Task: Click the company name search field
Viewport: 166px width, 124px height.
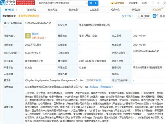Action: pyautogui.click(x=62, y=3)
